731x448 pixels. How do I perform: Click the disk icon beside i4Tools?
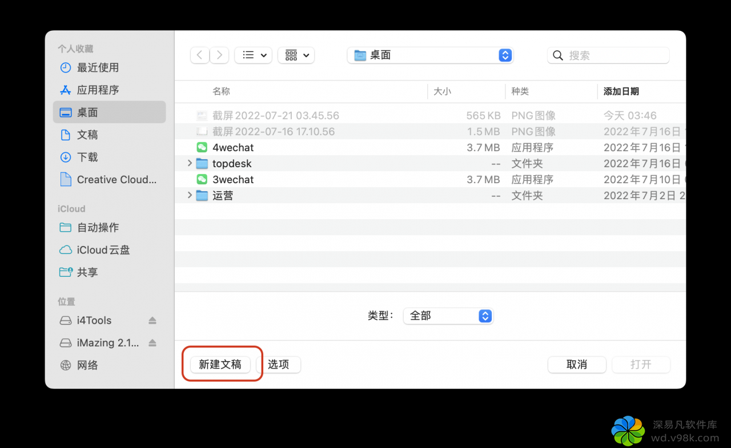click(66, 321)
